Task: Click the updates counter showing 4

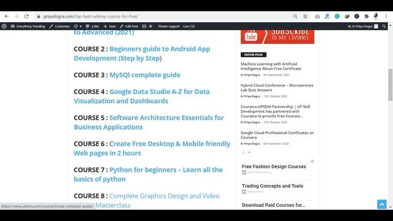Action: (x=78, y=26)
